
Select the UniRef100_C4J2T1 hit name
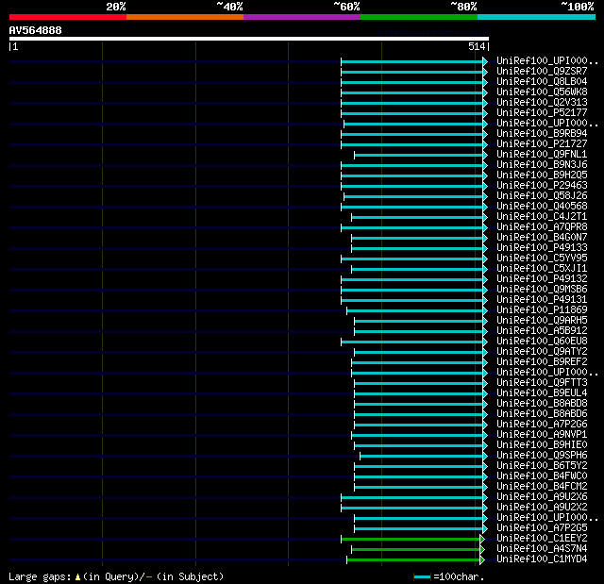click(x=542, y=217)
